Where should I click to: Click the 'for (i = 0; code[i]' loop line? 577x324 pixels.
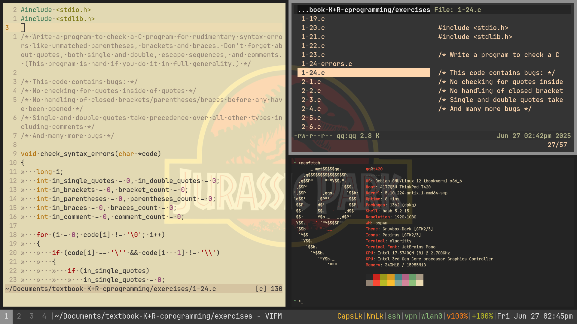tap(101, 235)
